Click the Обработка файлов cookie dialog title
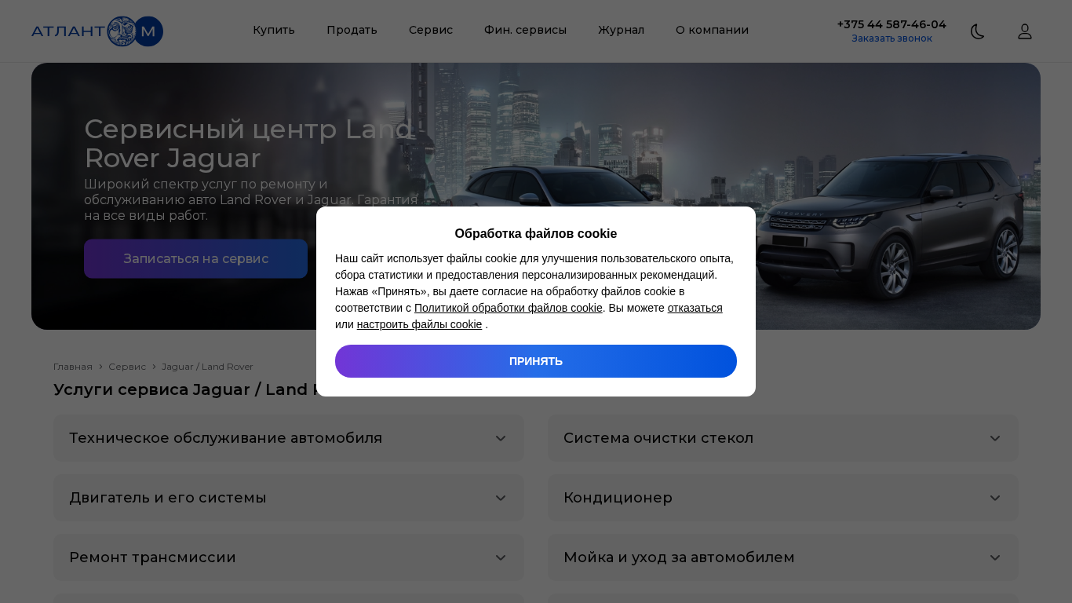This screenshot has width=1072, height=603. pos(536,233)
